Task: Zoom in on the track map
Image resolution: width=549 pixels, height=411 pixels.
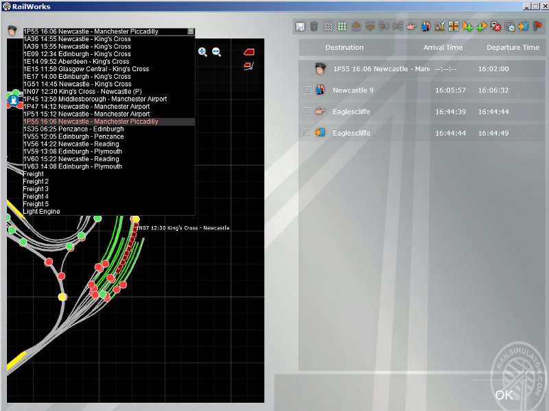Action: tap(203, 52)
